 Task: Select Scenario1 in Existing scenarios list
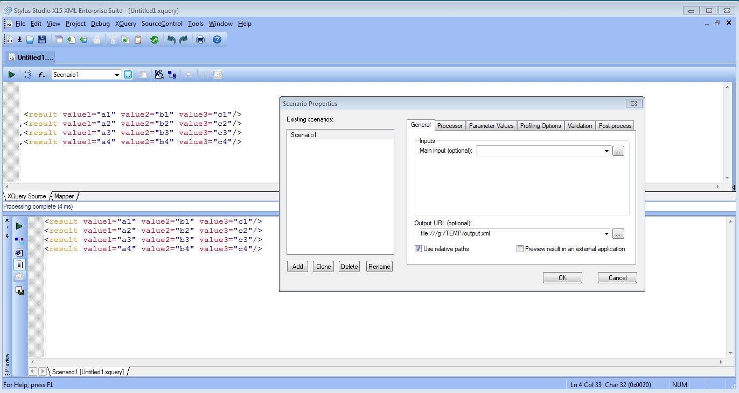tap(303, 135)
